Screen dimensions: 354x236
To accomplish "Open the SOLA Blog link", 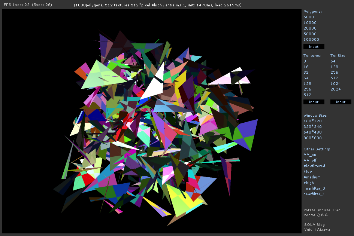I will coord(315,225).
